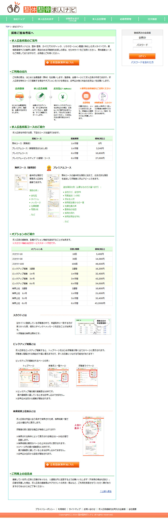Screen dimensions: 168x521
Task: Open the サイトマップ footer link
Action: 75,509
